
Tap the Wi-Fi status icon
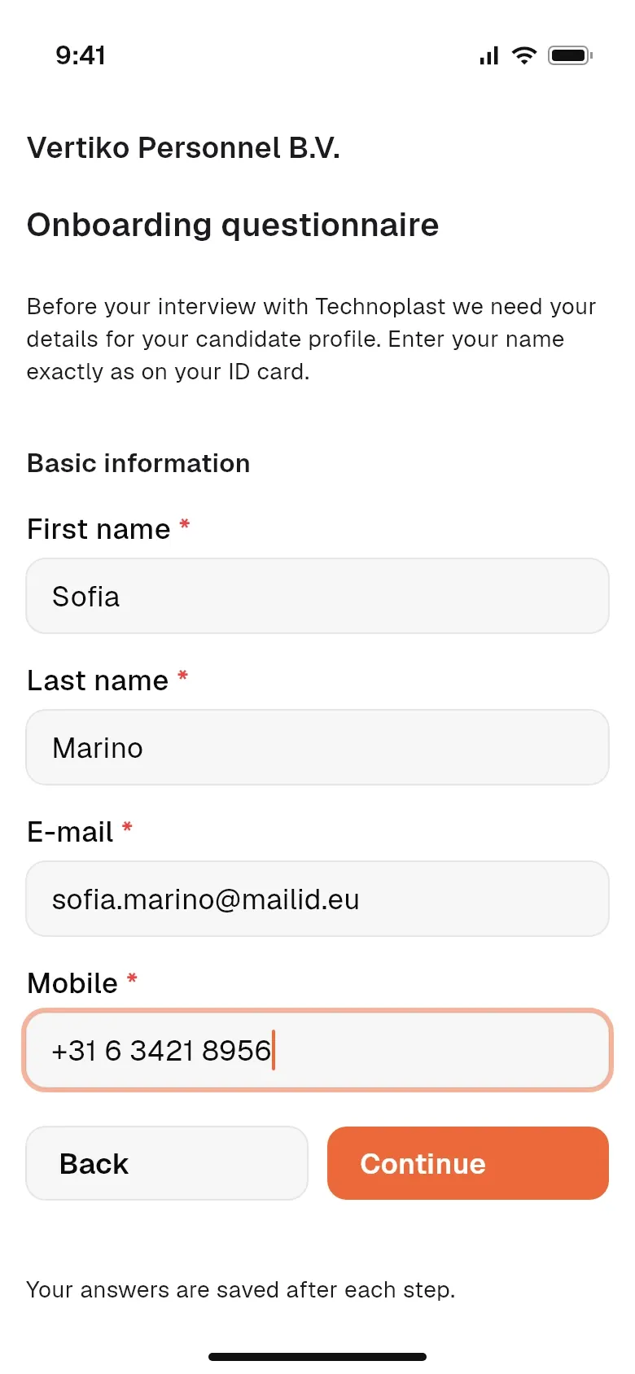click(x=524, y=55)
